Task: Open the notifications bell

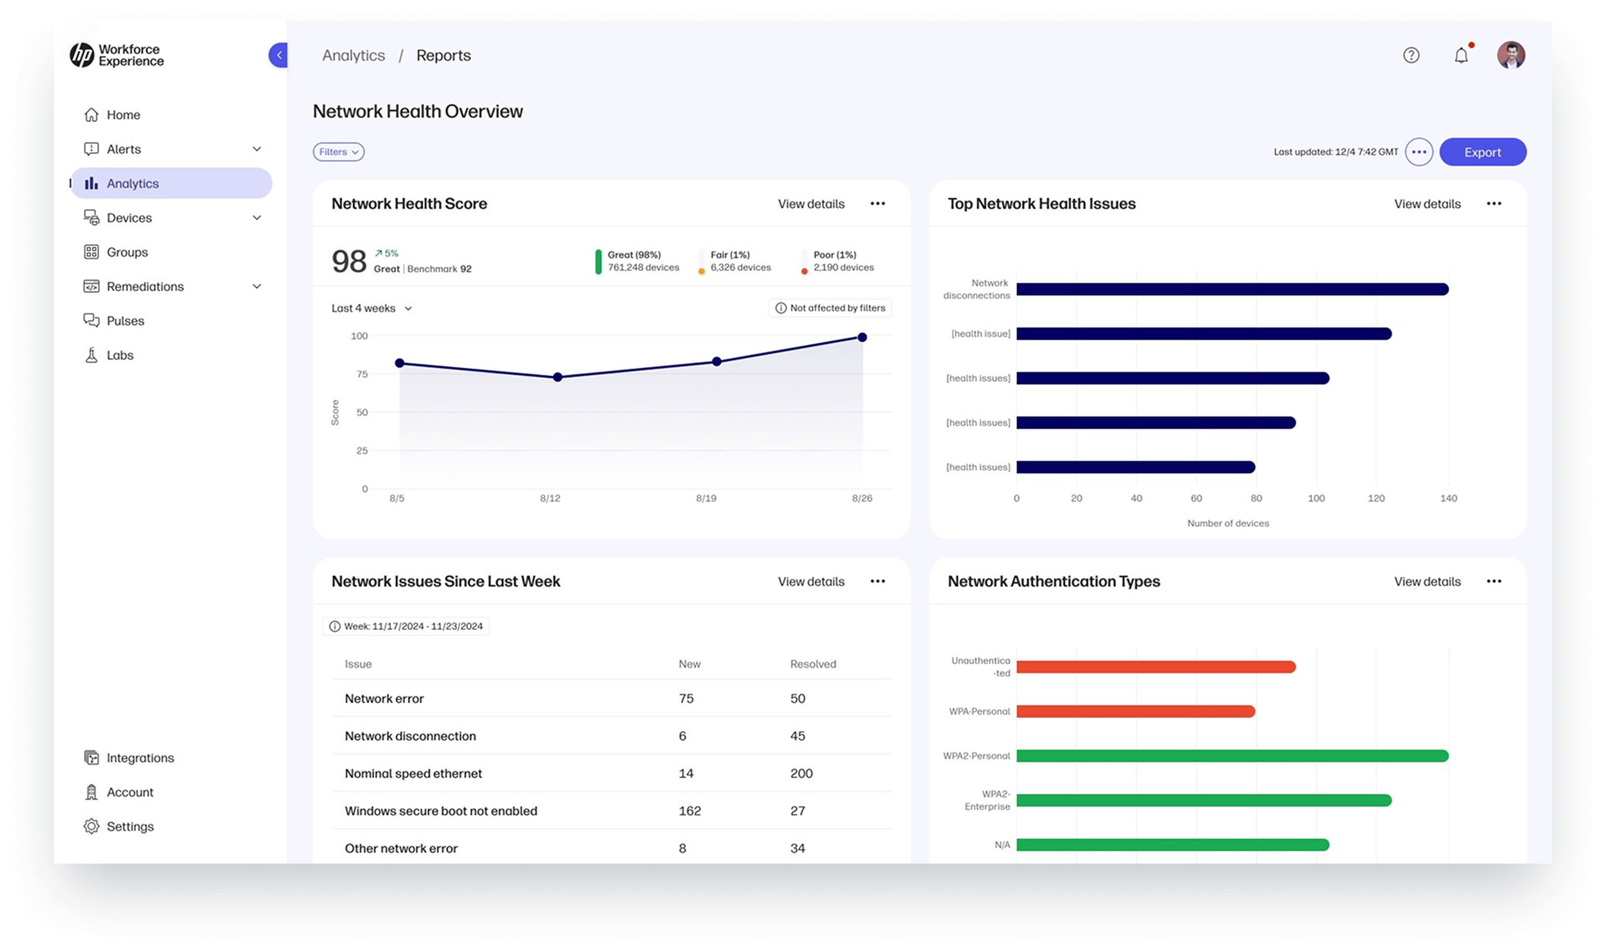Action: [1460, 56]
